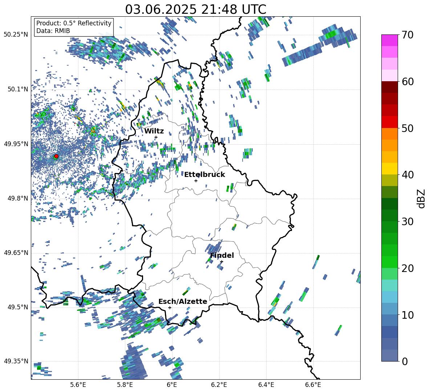
Task: Click the 49.5°N latitude label
Action: tap(18, 307)
